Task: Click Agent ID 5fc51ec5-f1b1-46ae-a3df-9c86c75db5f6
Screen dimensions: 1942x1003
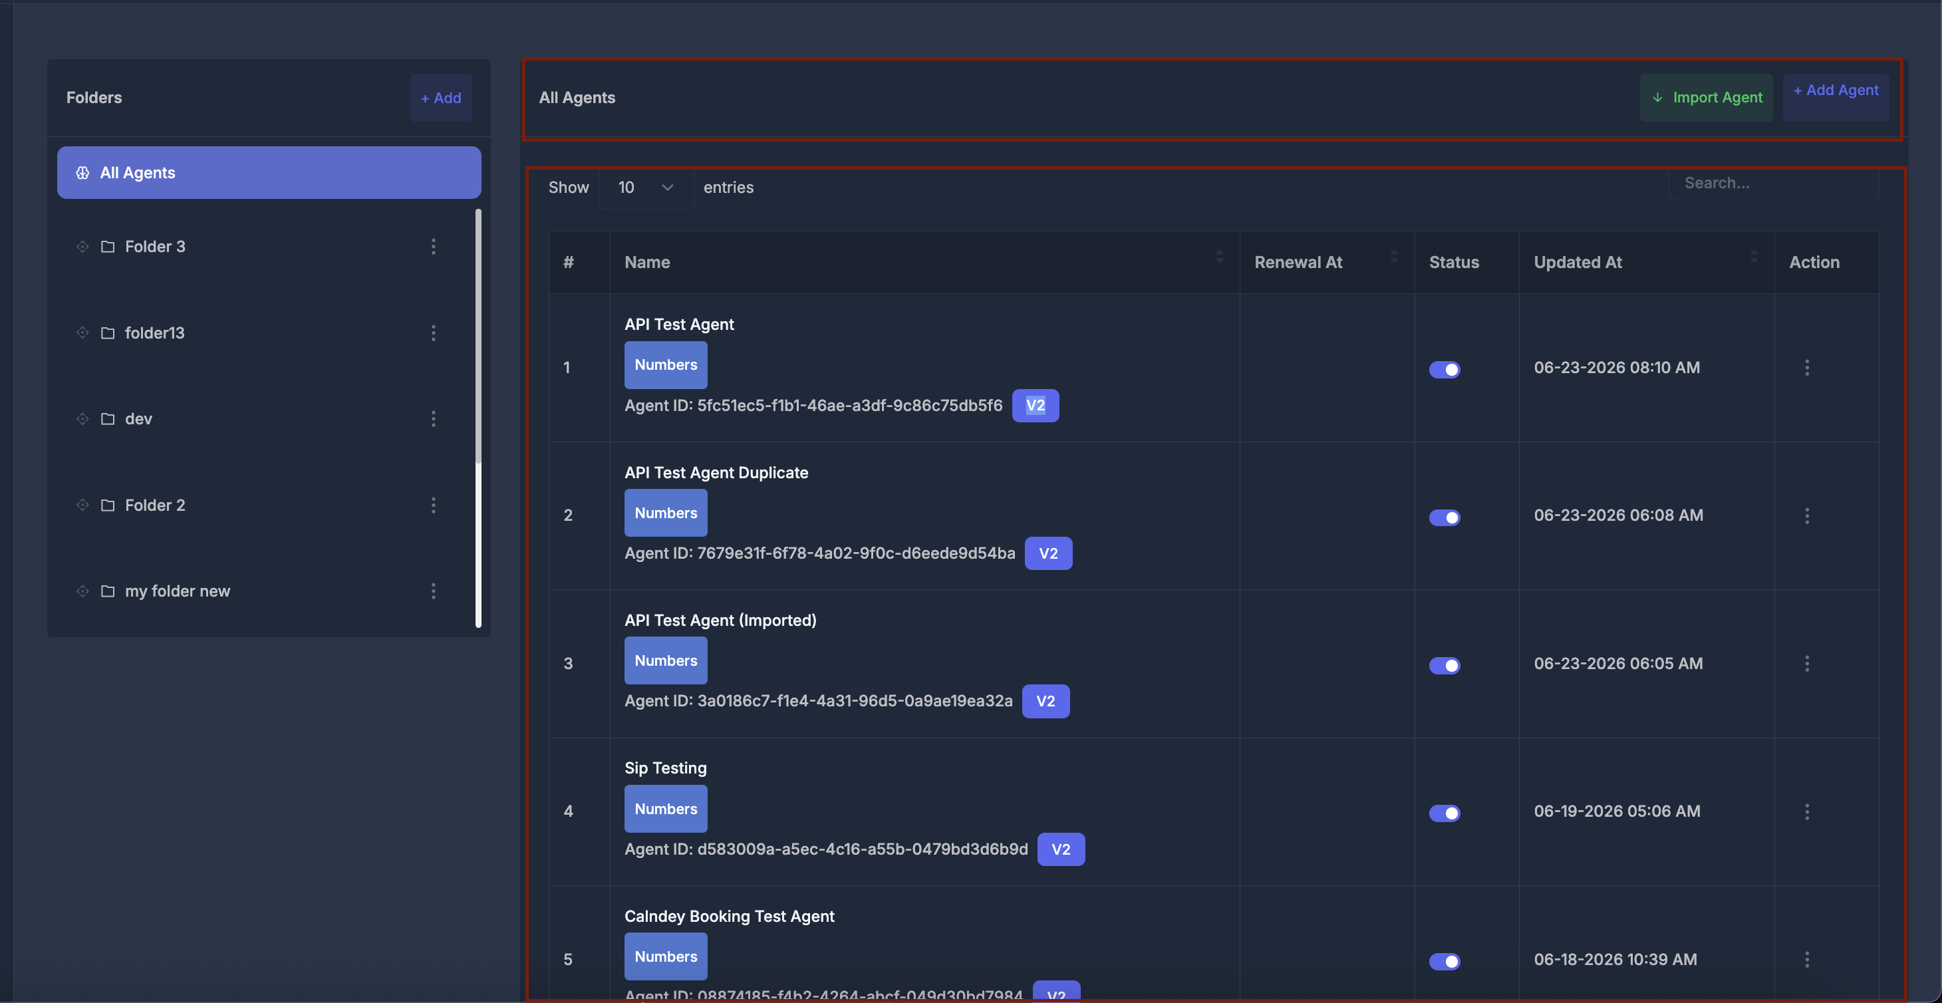Action: [x=813, y=406]
